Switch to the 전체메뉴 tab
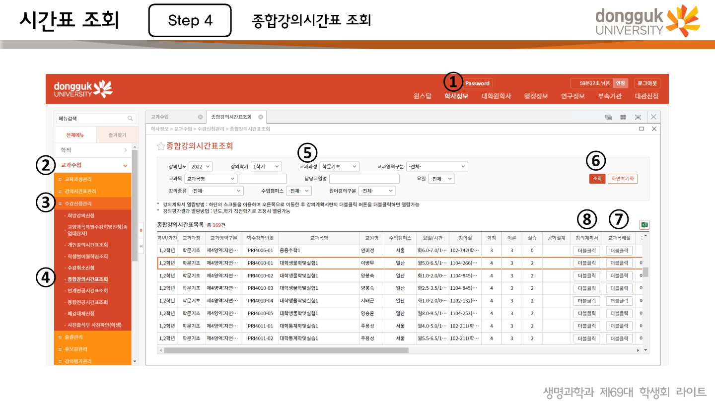 (74, 135)
